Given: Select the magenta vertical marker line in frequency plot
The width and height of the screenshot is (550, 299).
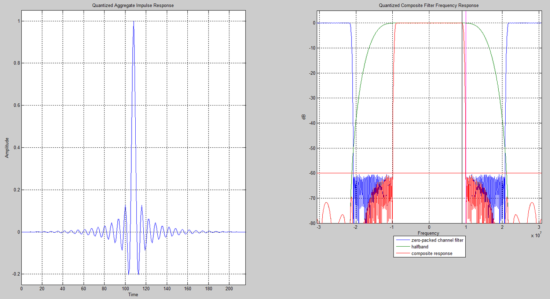Looking at the screenshot, I should [x=466, y=117].
